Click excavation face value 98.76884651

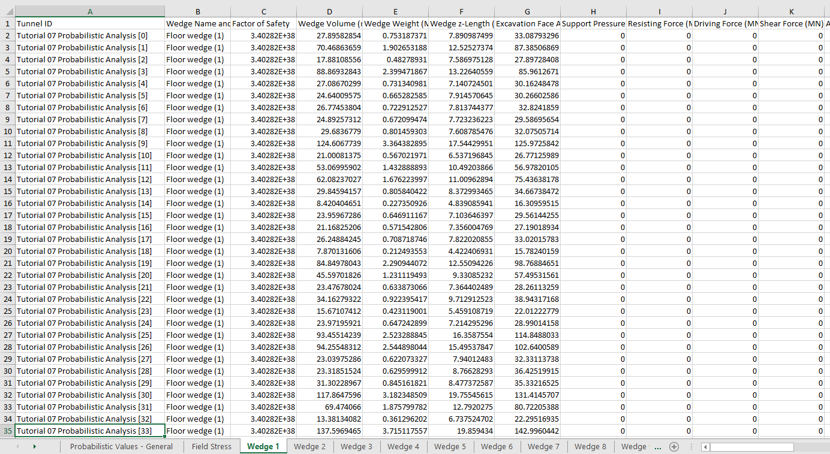pyautogui.click(x=528, y=263)
